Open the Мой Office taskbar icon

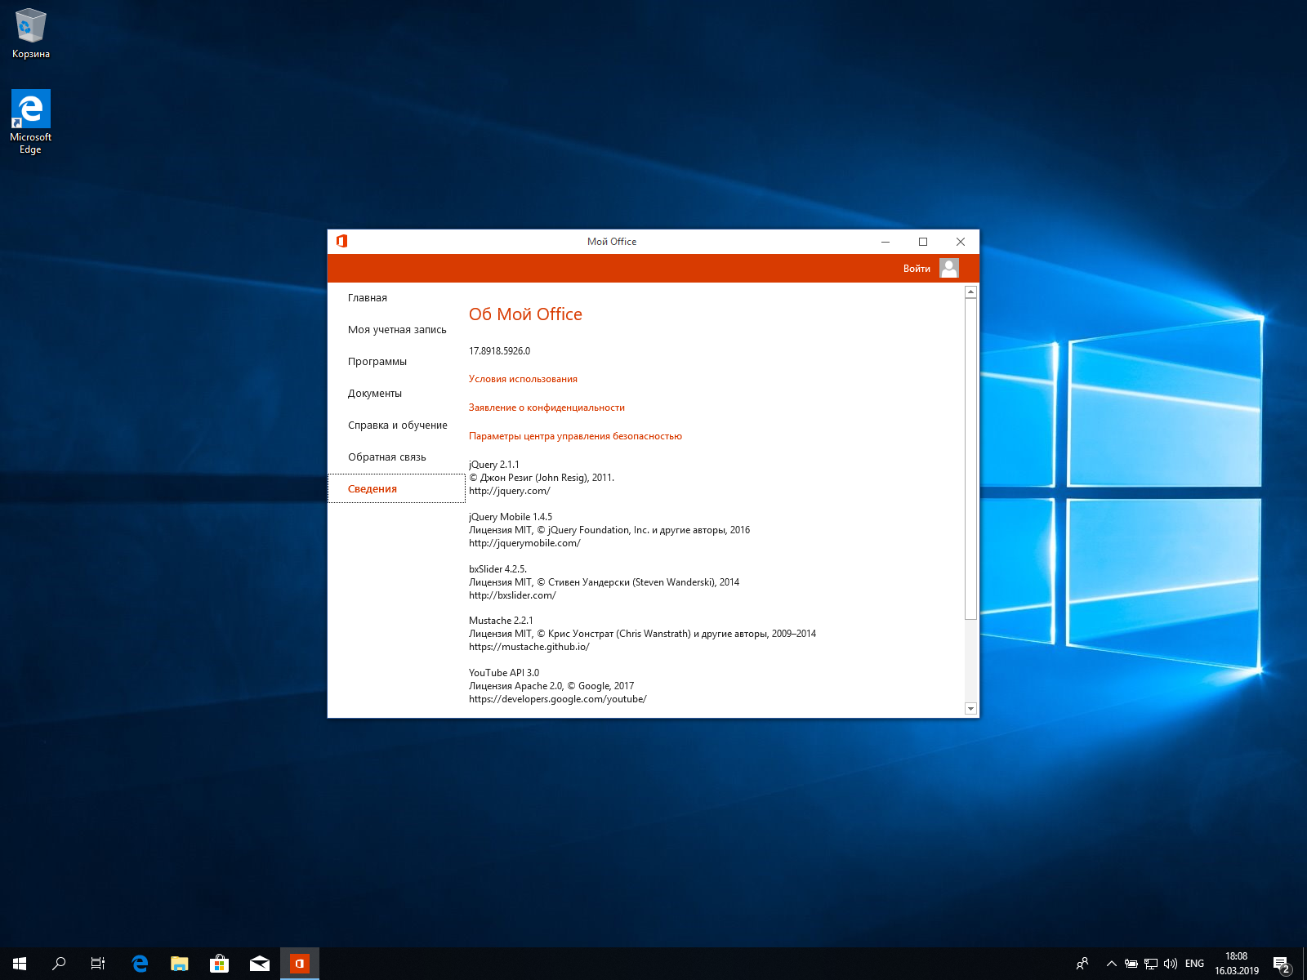tap(299, 963)
